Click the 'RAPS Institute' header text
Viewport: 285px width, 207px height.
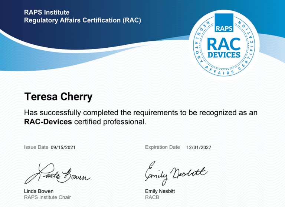tap(47, 12)
